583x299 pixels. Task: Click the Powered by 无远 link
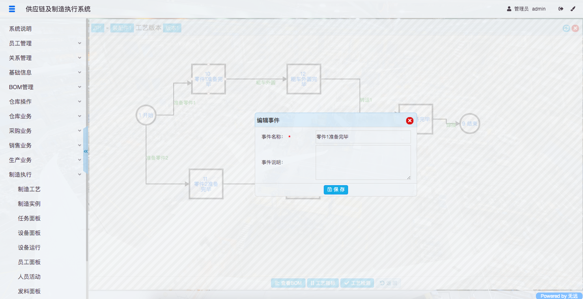tap(559, 296)
